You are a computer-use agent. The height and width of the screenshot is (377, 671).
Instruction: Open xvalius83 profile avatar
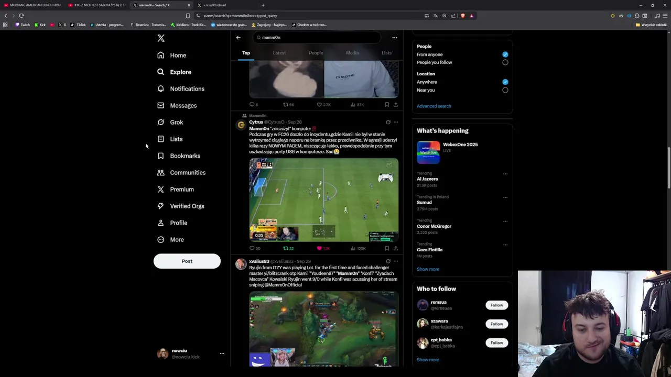241,264
